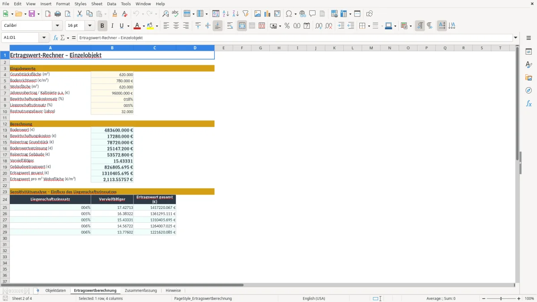Click Increase Indent icon
537x302 pixels.
click(341, 26)
